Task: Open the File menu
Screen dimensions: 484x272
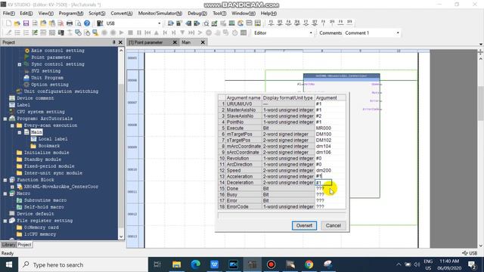Action: (x=8, y=14)
